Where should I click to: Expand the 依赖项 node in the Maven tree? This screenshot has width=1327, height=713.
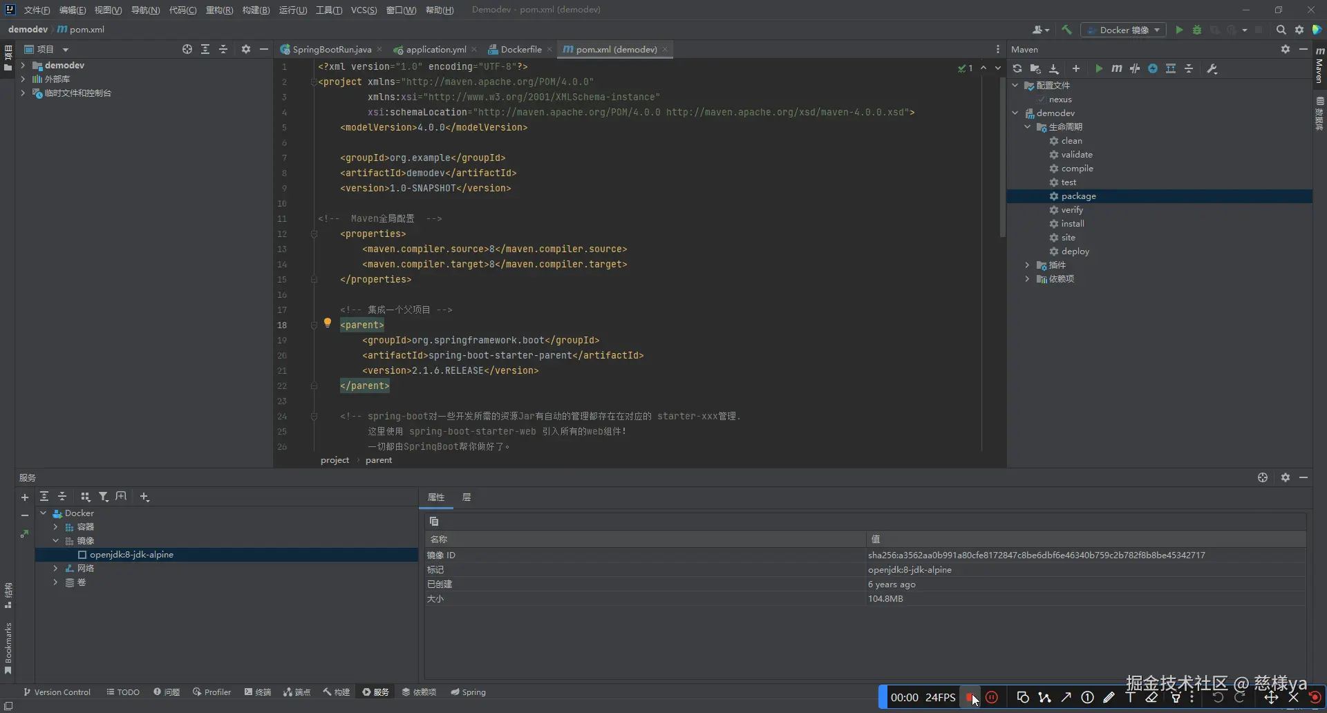tap(1028, 278)
